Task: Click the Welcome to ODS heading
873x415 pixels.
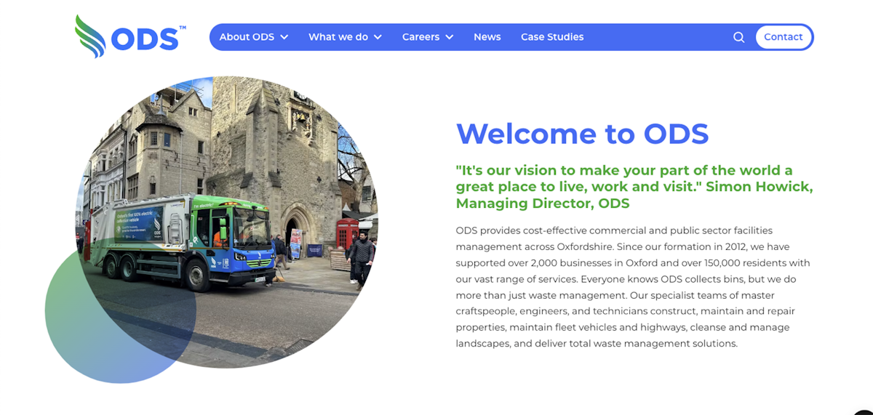Action: tap(582, 134)
